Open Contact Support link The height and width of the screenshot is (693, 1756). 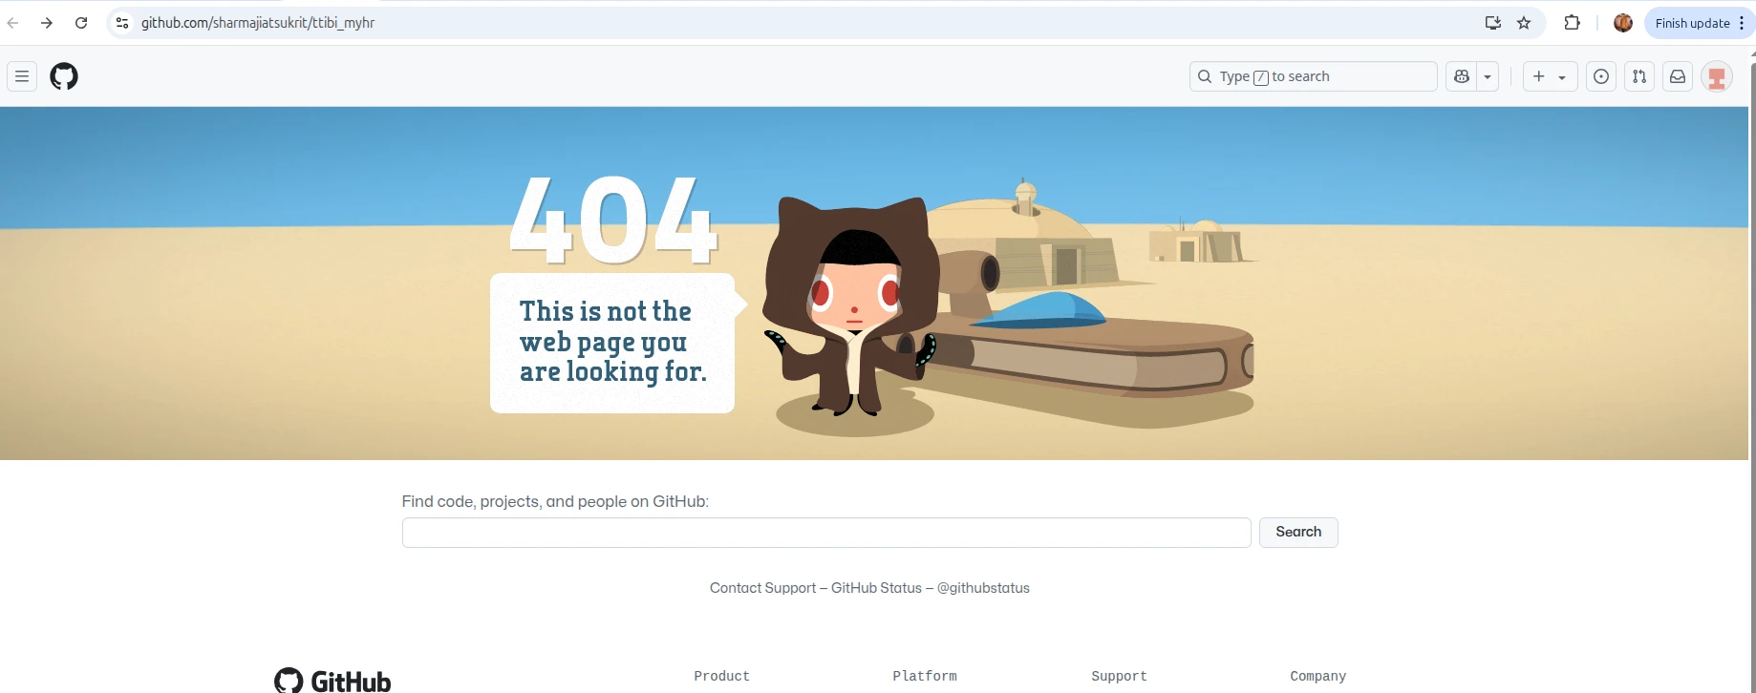pyautogui.click(x=762, y=588)
